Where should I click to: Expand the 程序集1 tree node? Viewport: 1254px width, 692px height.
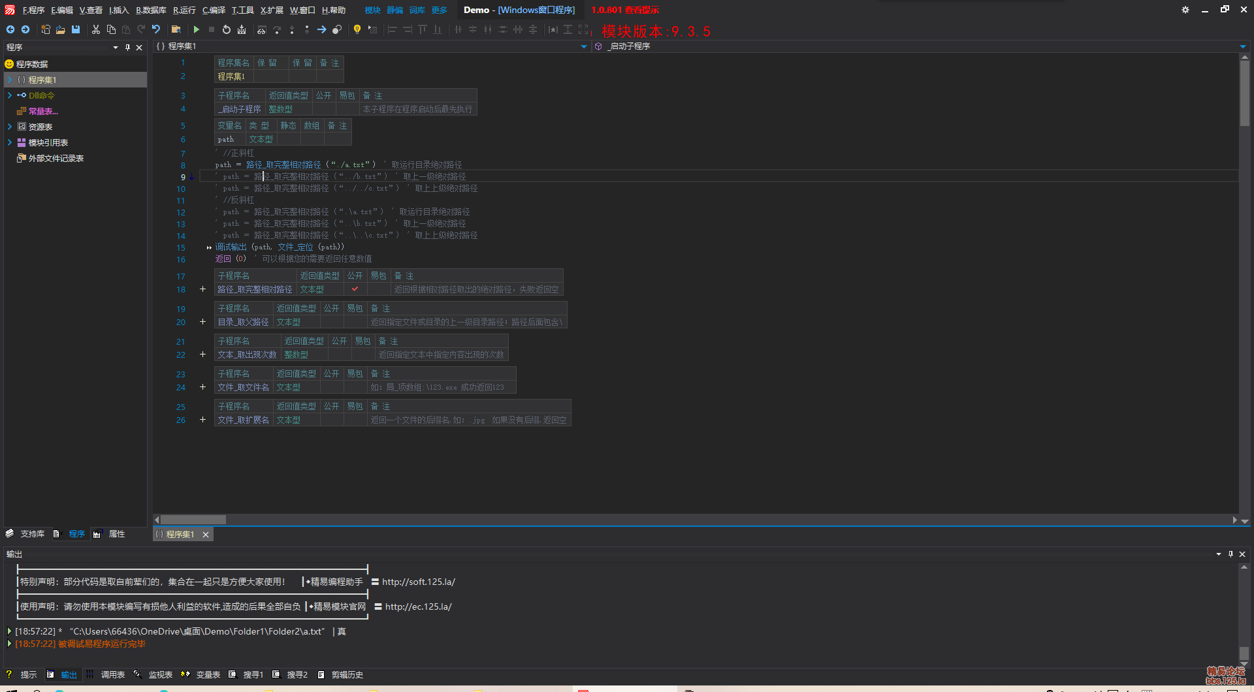point(10,80)
